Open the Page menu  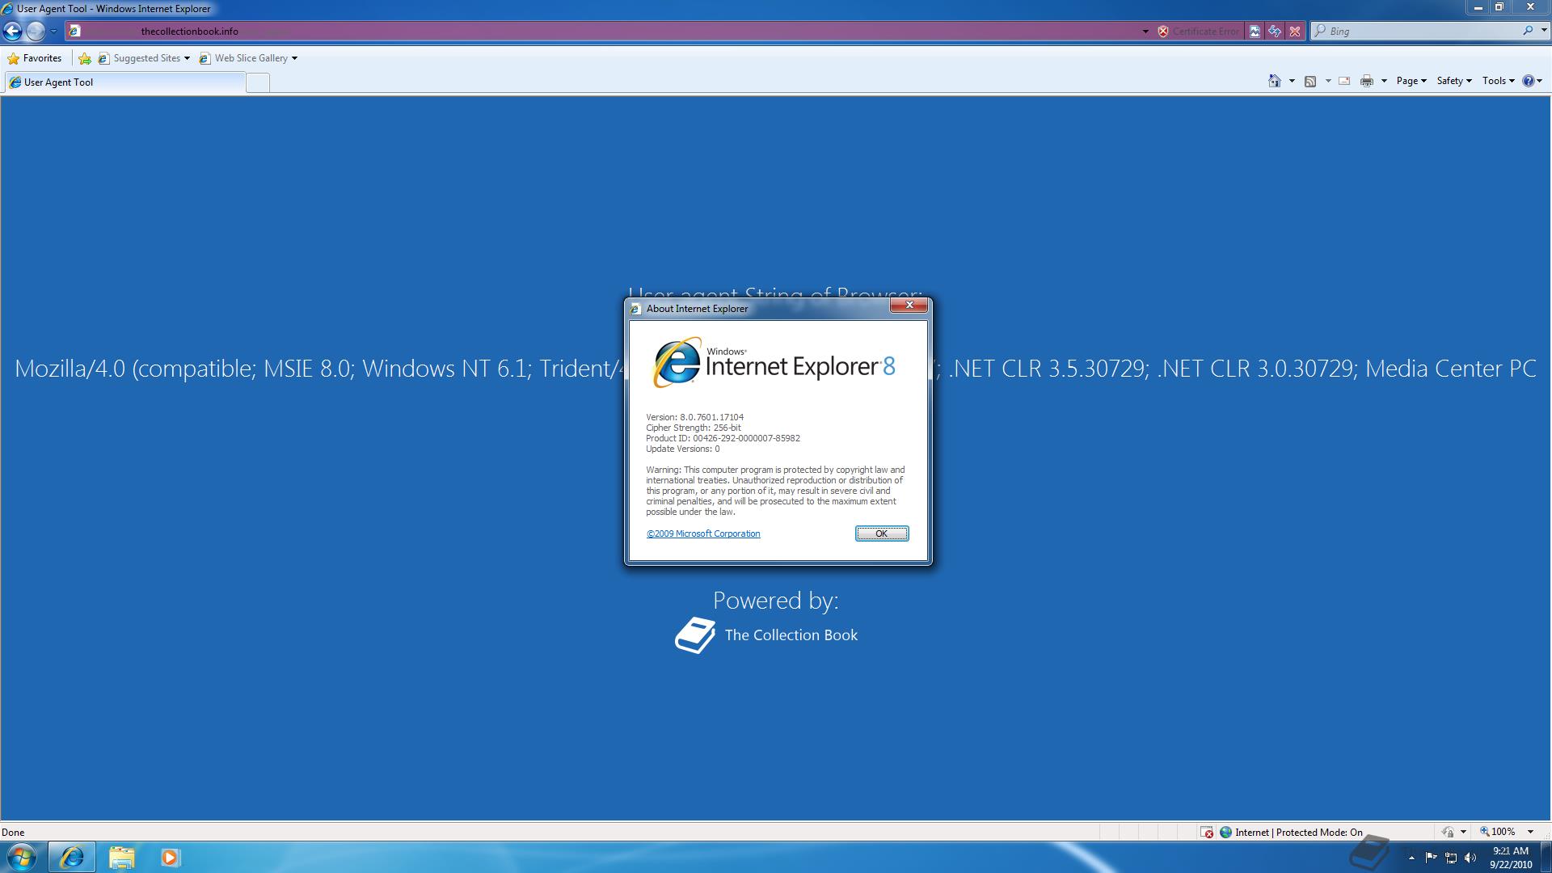click(1411, 81)
